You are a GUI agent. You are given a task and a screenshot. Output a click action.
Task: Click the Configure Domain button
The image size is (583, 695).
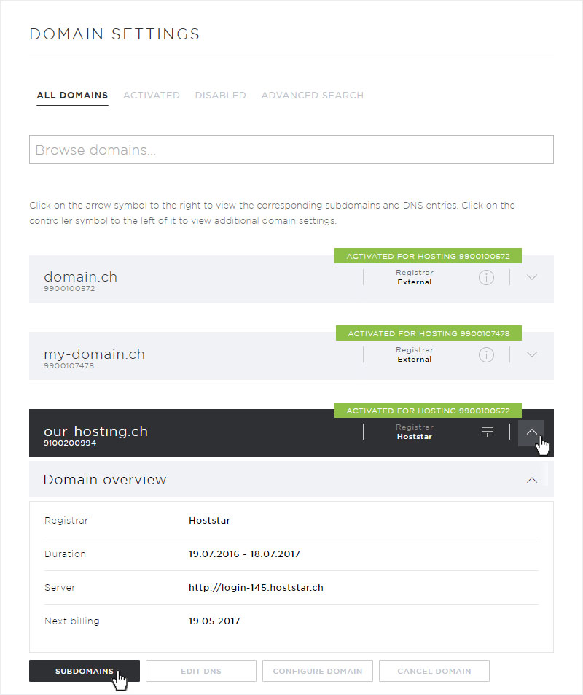(x=318, y=671)
